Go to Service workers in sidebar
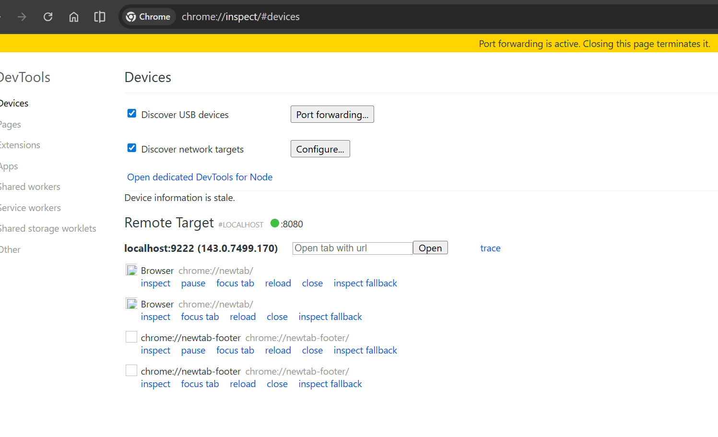This screenshot has height=437, width=718. tap(31, 208)
